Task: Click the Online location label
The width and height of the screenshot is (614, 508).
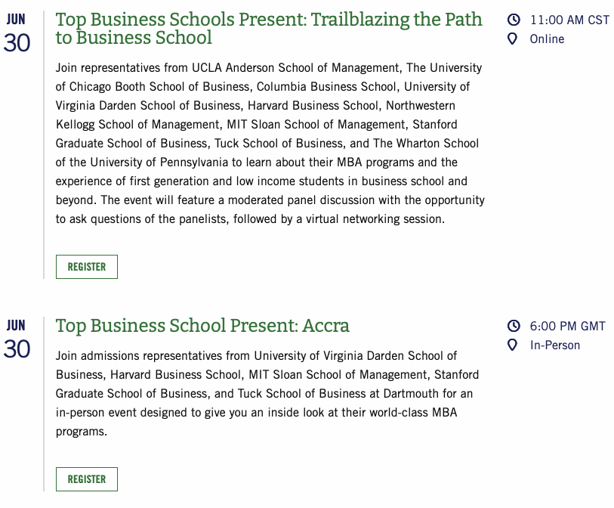Action: pyautogui.click(x=547, y=39)
